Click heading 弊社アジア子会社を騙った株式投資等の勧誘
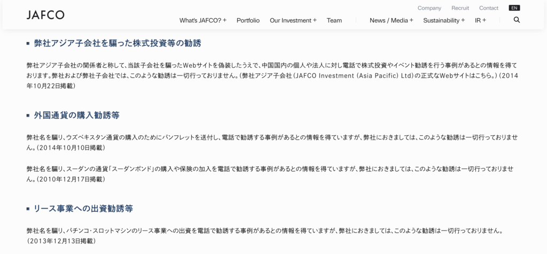Screen dimensions: 547x254 click(118, 43)
